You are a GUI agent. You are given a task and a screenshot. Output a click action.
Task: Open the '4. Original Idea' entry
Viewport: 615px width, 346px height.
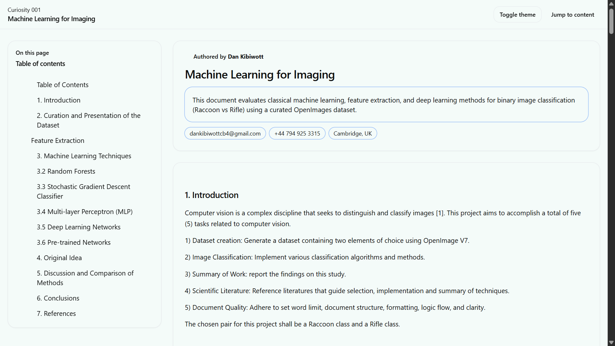tap(59, 258)
